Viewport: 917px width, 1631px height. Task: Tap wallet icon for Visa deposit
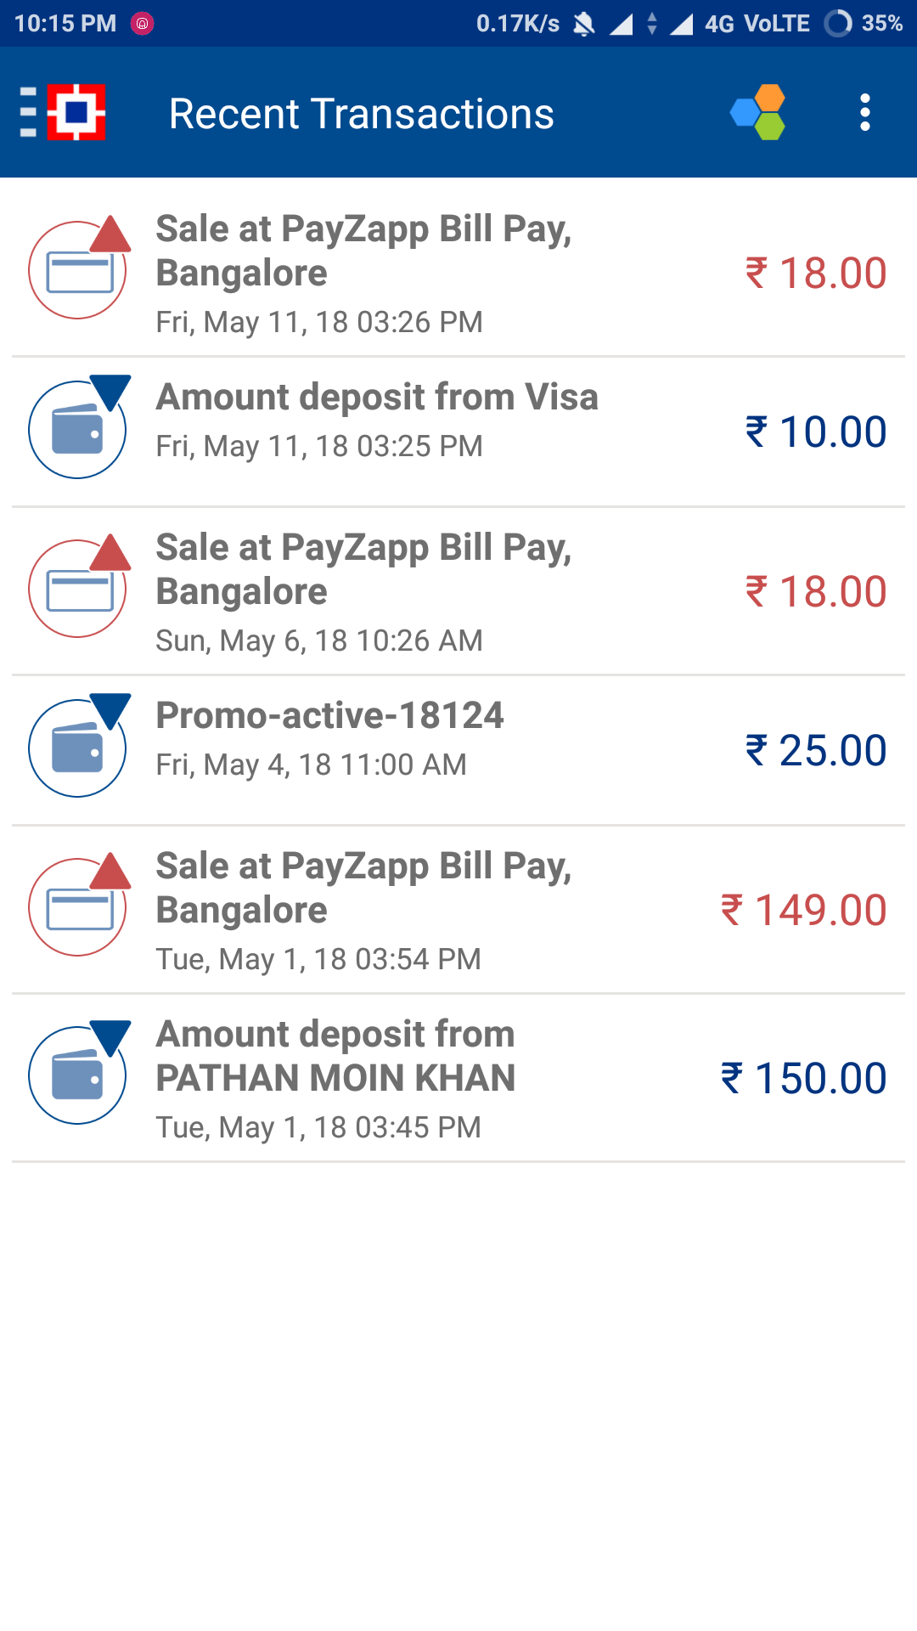point(78,429)
